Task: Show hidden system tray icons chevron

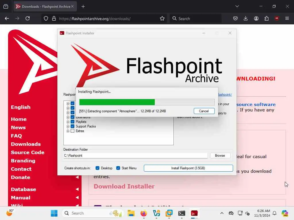Action: [222, 213]
